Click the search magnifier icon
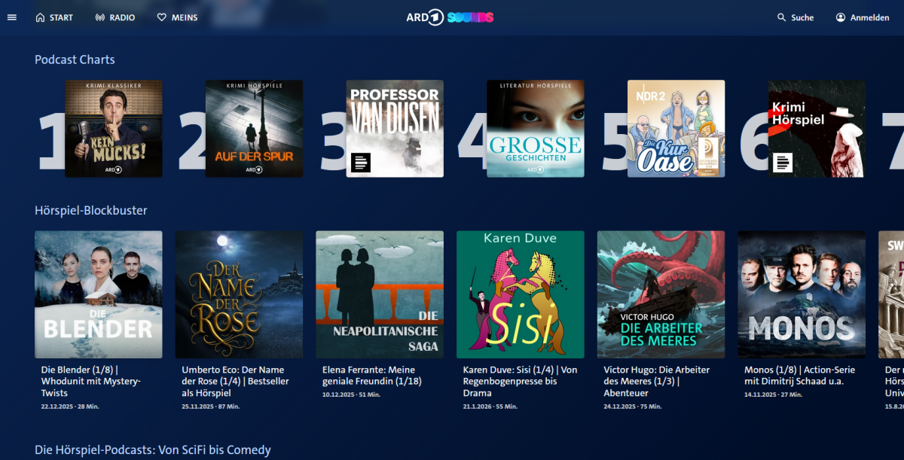Viewport: 904px width, 460px height. (x=782, y=17)
